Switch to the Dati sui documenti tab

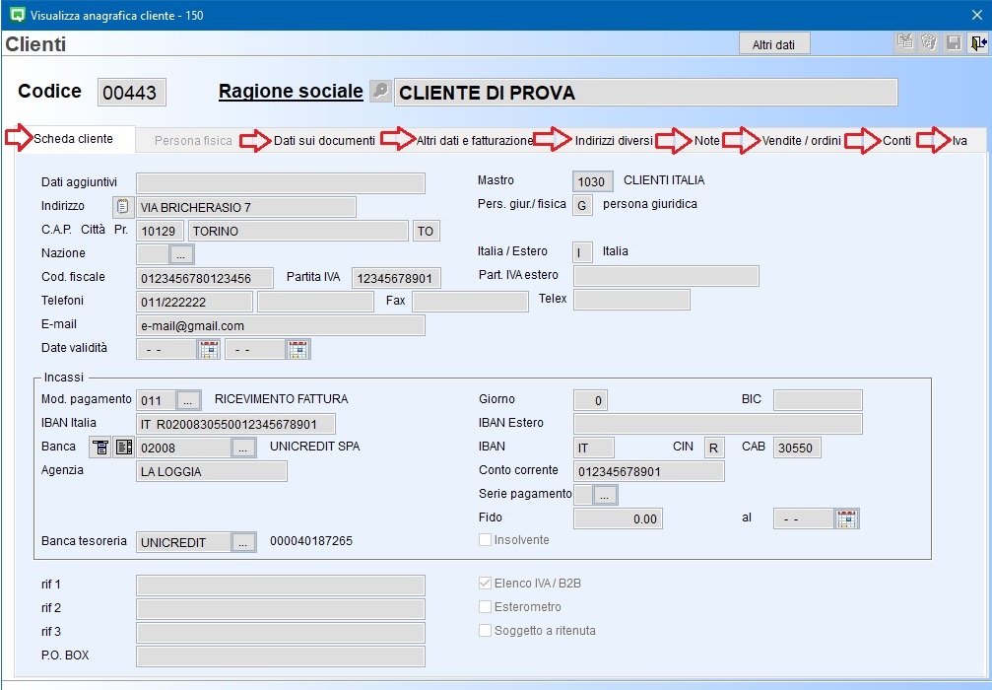324,141
